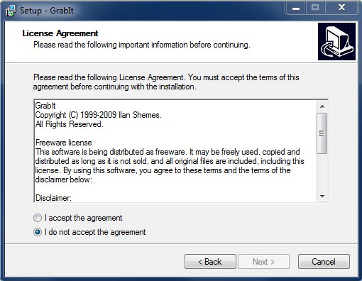The image size is (362, 281).
Task: Click the "Freeware license" line in the license text
Action: point(63,143)
